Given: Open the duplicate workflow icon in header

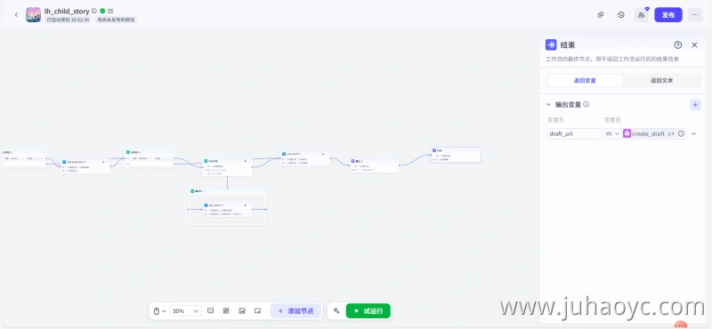Looking at the screenshot, I should coord(600,14).
